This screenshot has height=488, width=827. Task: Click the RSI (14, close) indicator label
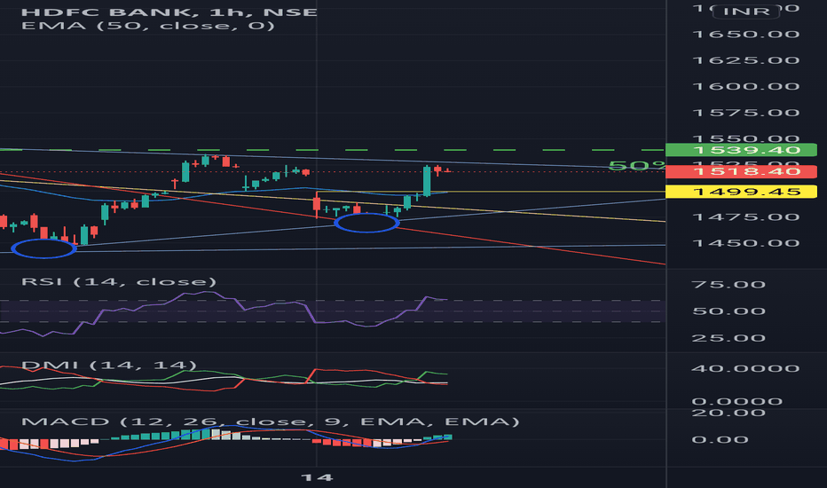click(119, 282)
